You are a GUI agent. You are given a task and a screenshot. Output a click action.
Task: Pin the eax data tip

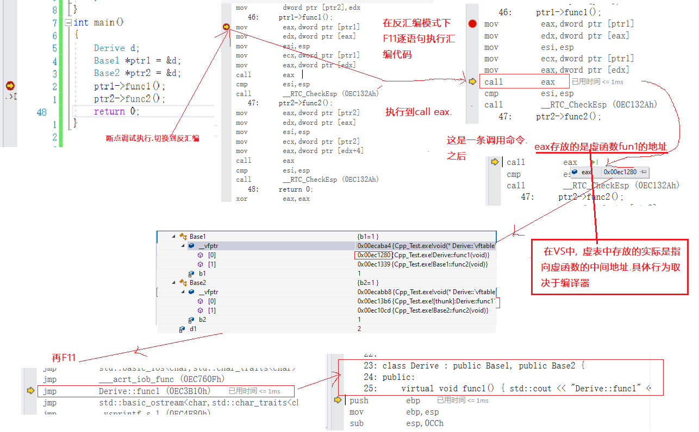pyautogui.click(x=644, y=172)
